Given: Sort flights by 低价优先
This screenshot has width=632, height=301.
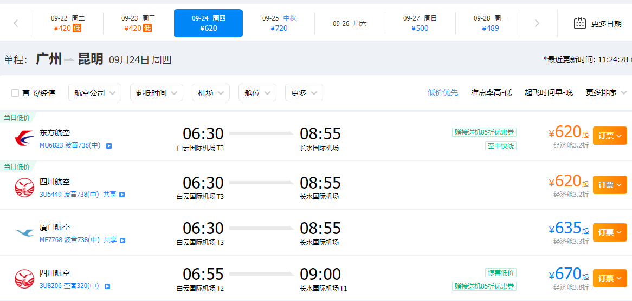Looking at the screenshot, I should click(442, 93).
